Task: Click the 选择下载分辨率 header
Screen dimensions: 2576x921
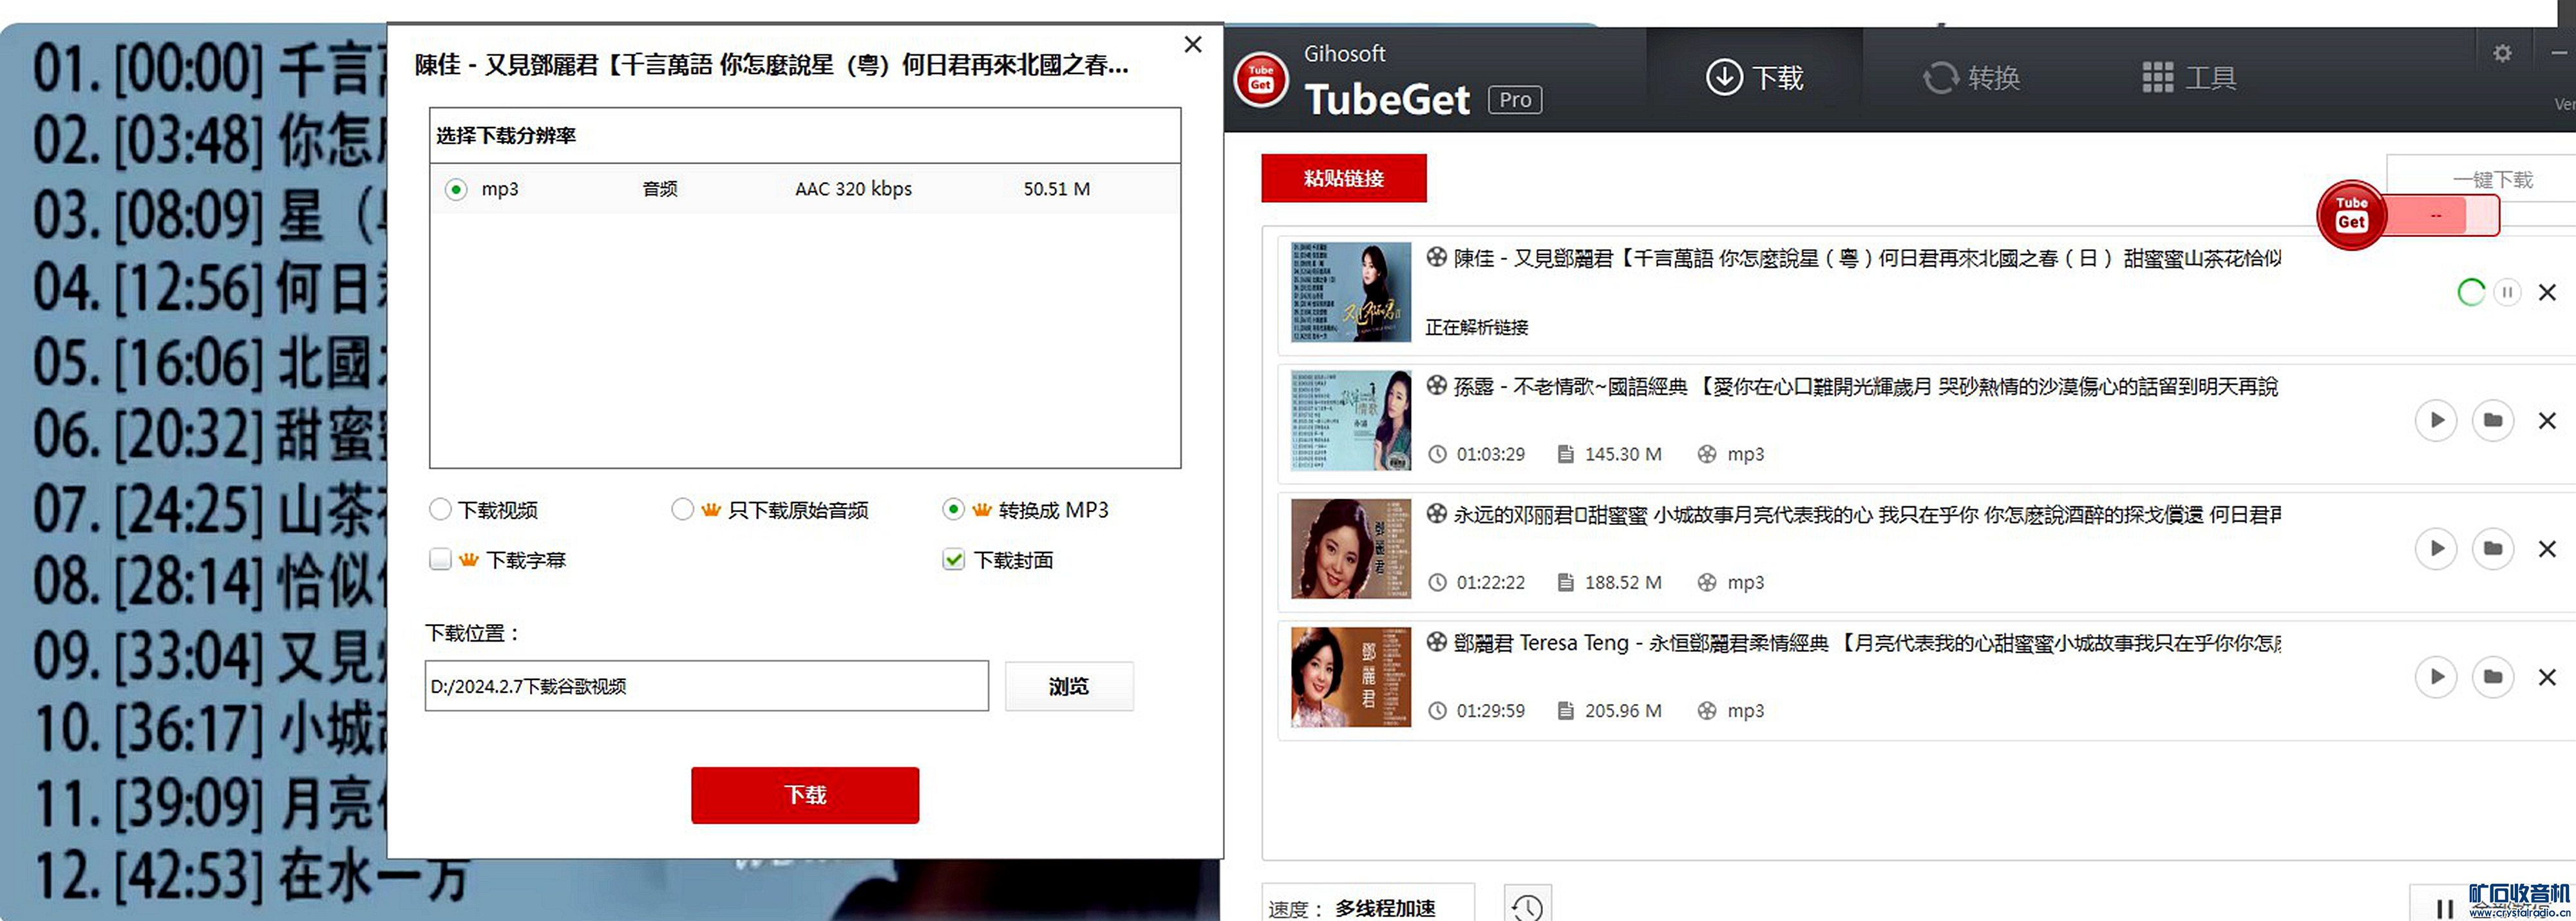Action: coord(506,135)
